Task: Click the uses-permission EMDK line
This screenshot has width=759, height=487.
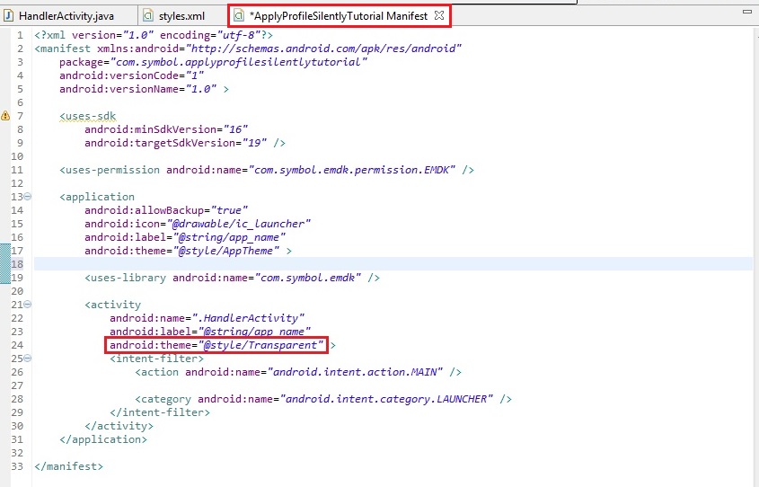Action: [x=266, y=170]
